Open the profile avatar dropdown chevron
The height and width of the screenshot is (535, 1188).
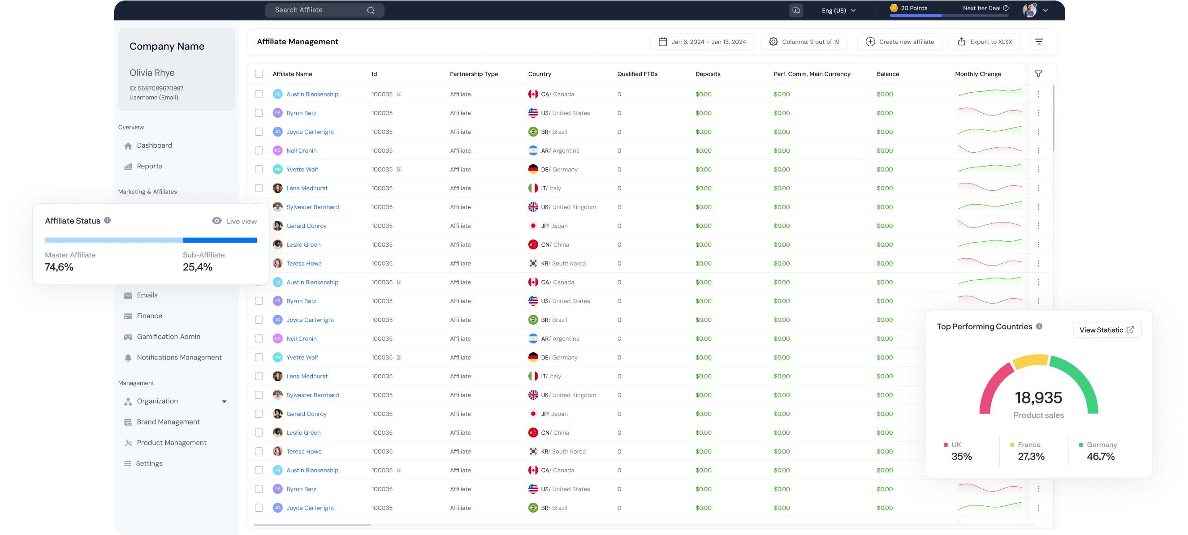[1045, 11]
